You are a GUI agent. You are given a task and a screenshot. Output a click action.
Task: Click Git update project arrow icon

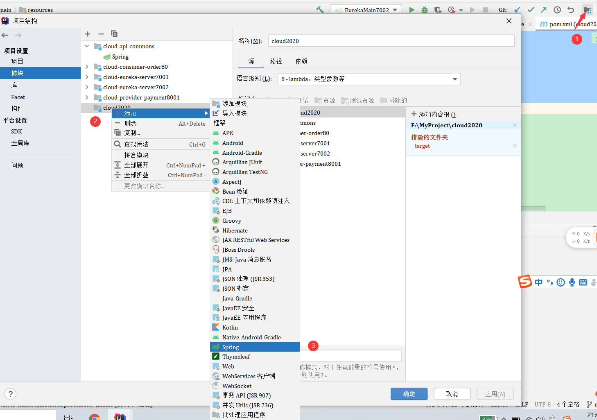518,10
